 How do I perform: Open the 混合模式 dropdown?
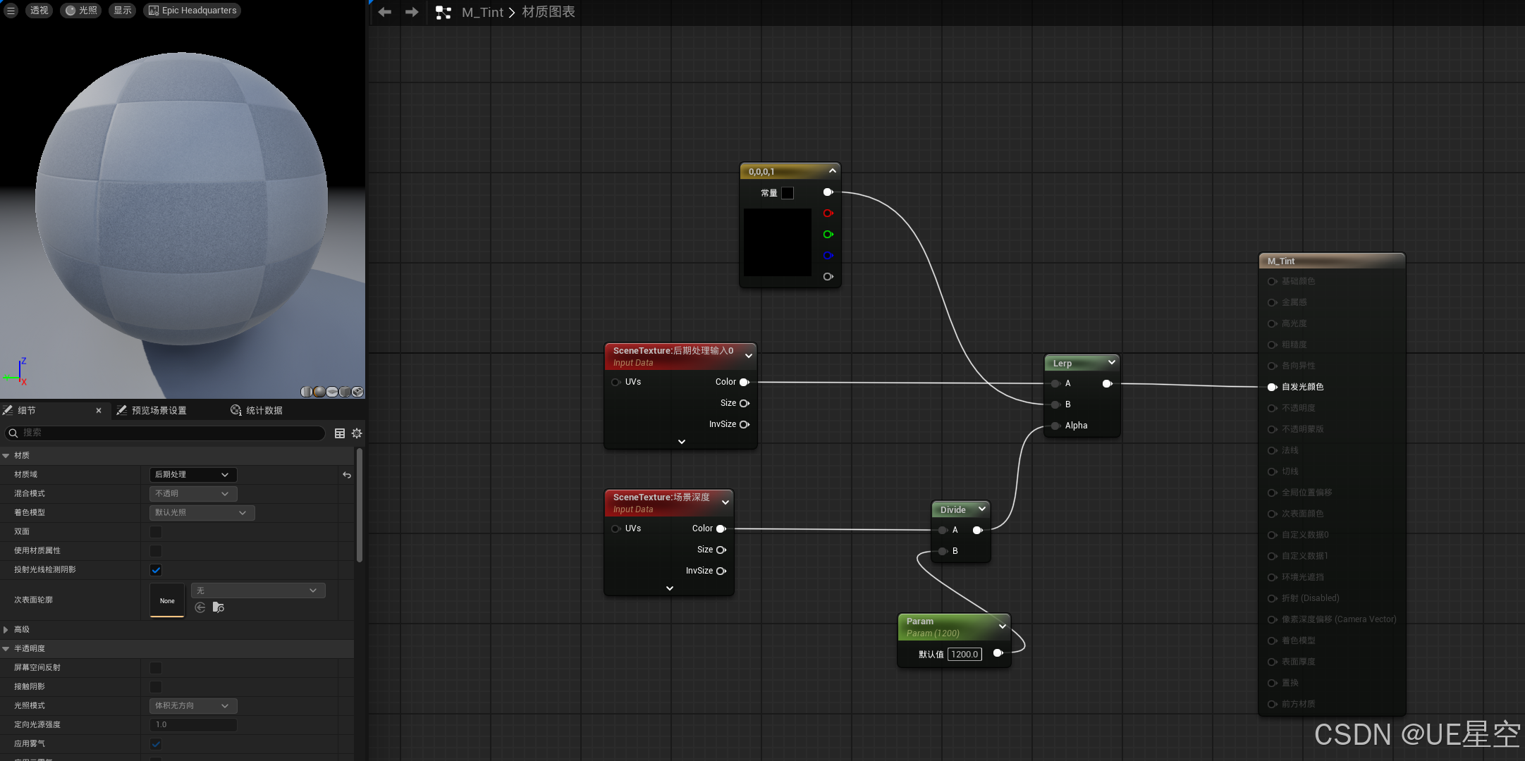193,494
